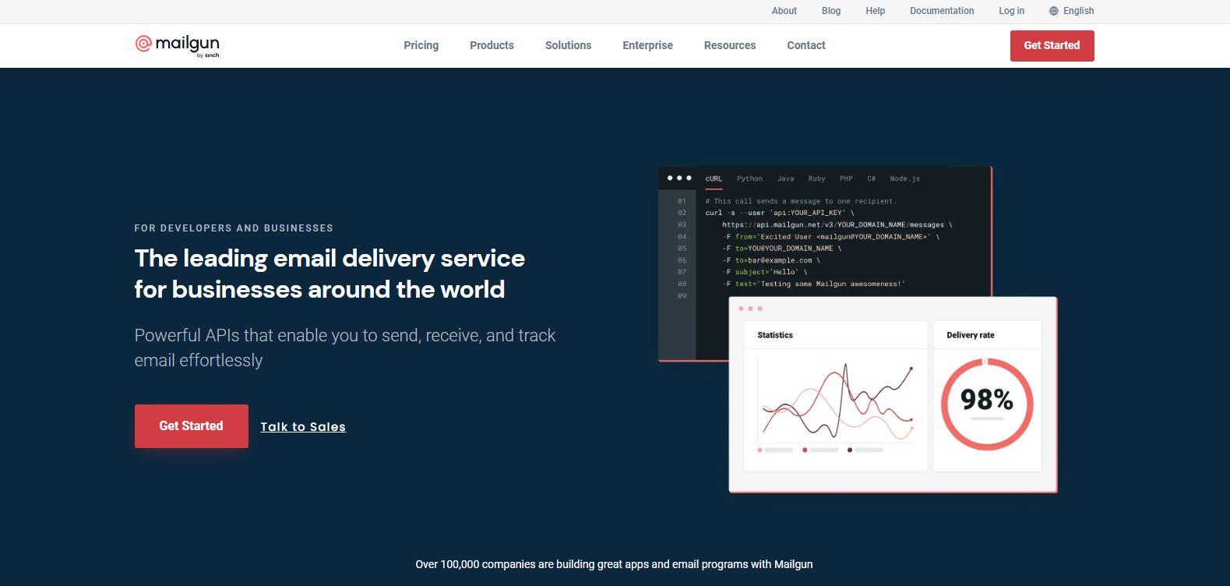The width and height of the screenshot is (1230, 586).
Task: Open the Help link
Action: point(876,11)
